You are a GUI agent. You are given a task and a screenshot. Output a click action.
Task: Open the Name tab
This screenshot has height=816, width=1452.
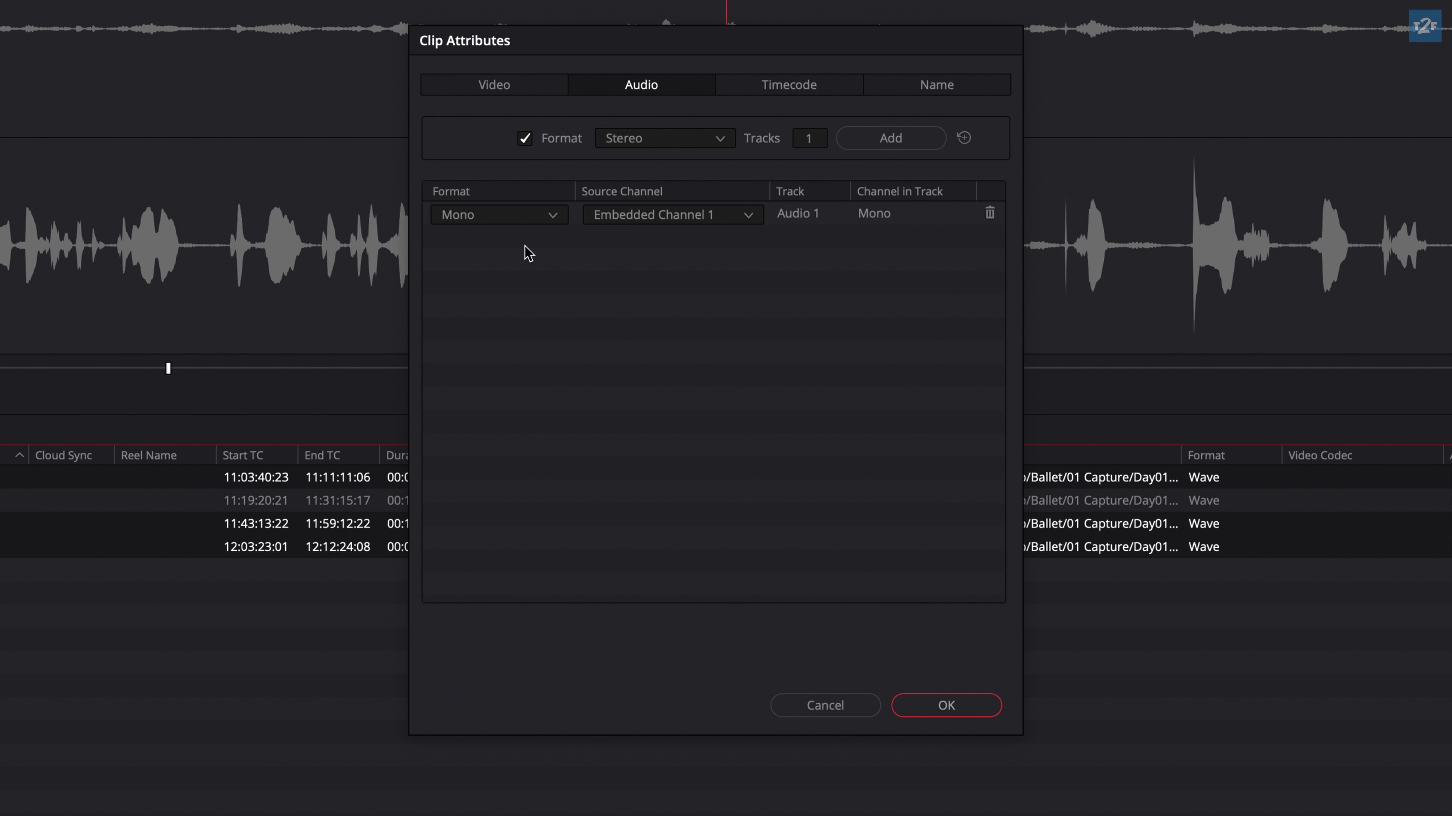tap(936, 85)
